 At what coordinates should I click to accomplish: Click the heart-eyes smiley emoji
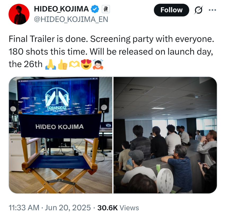(86, 64)
